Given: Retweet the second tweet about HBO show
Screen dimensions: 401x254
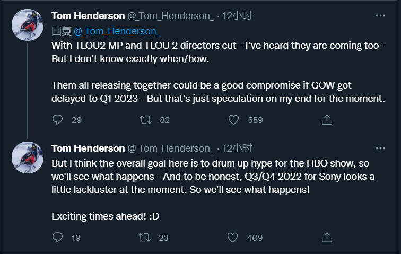Looking at the screenshot, I should (145, 238).
